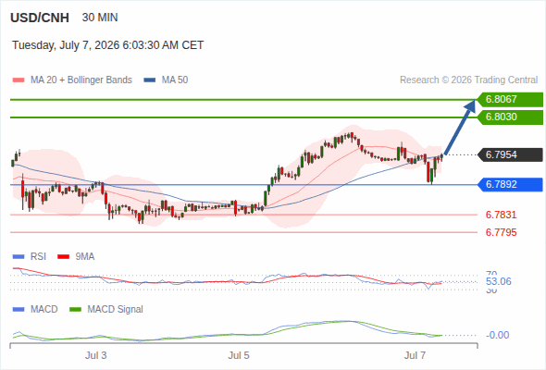This screenshot has width=546, height=370.
Task: Click the USD/CNH pair title
Action: point(40,18)
